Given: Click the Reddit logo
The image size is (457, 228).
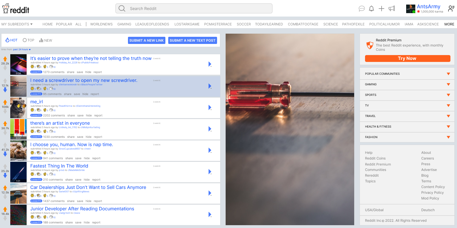Looking at the screenshot, I should click(16, 9).
